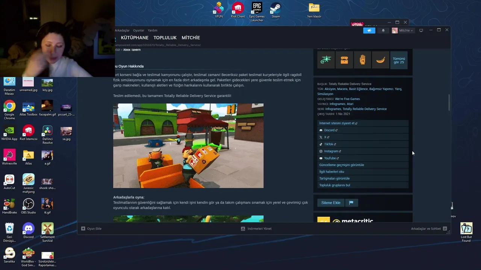Open the Simülasyon genre tag
Viewport: 481px width, 270px height.
(x=325, y=94)
